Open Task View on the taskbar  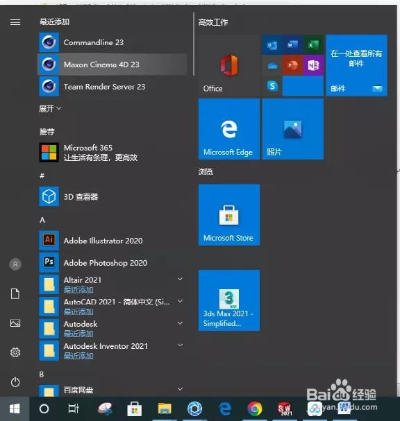(x=73, y=409)
